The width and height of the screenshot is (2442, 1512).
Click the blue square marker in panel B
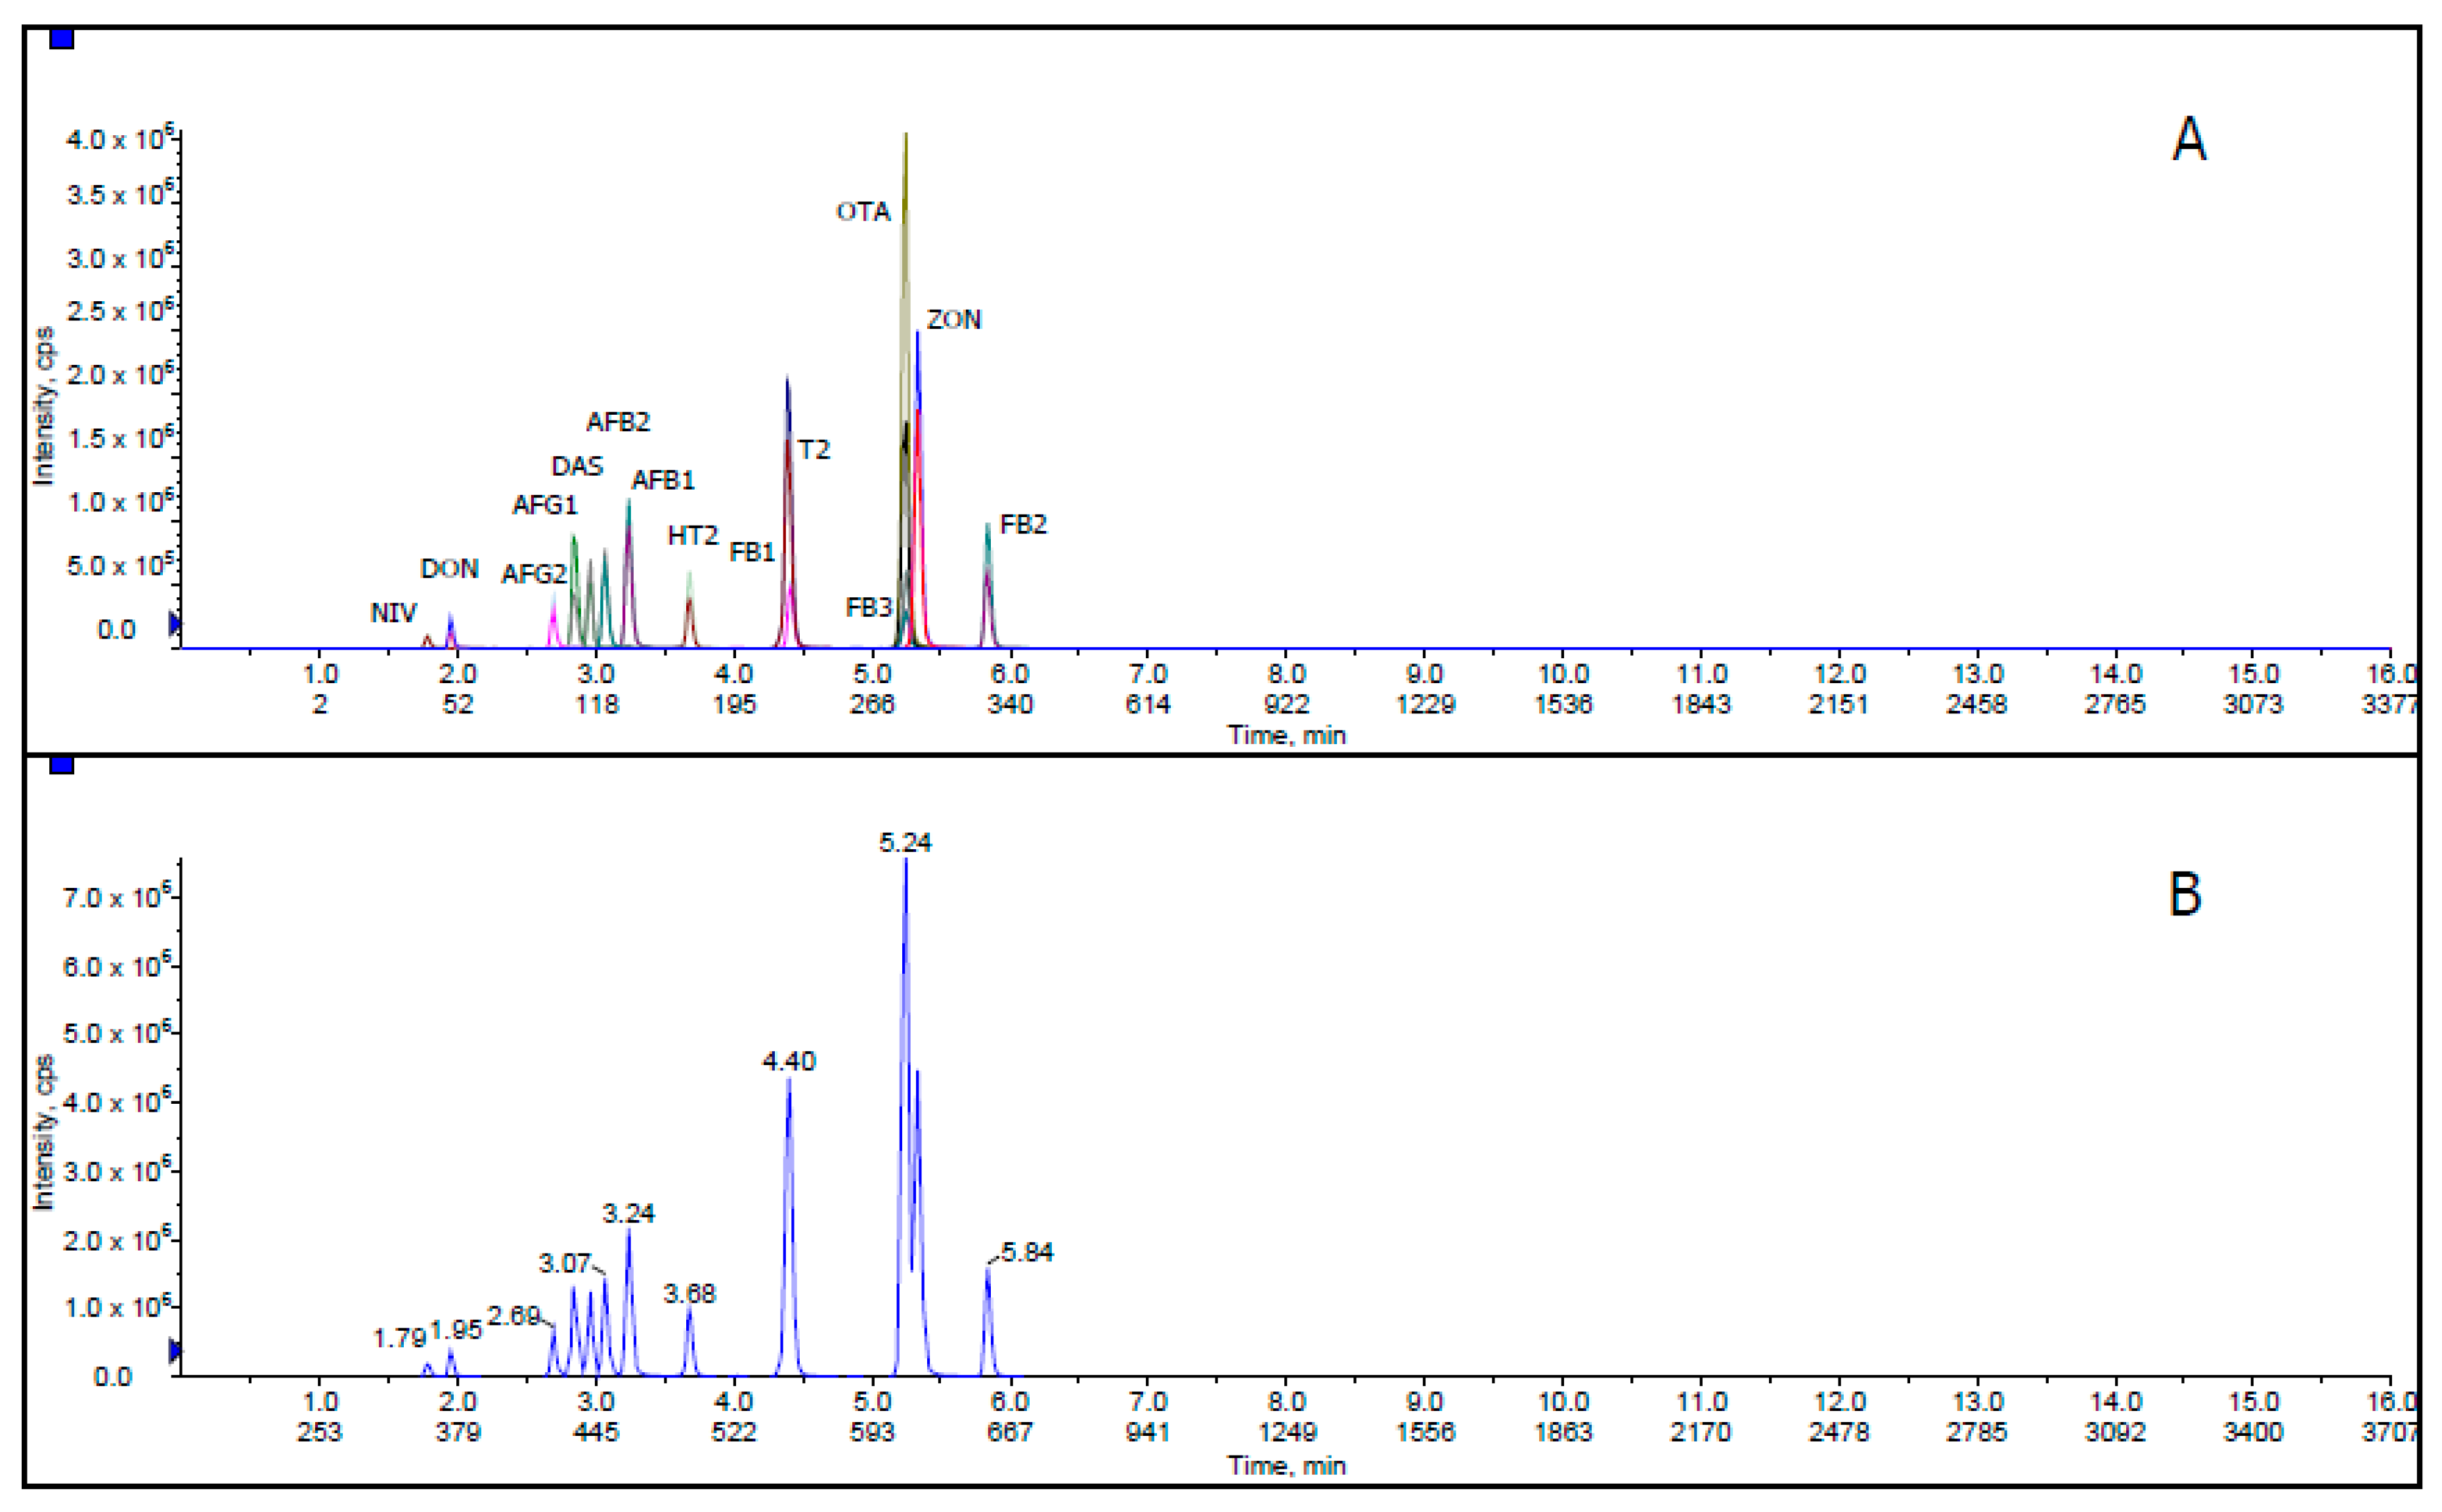coord(62,765)
